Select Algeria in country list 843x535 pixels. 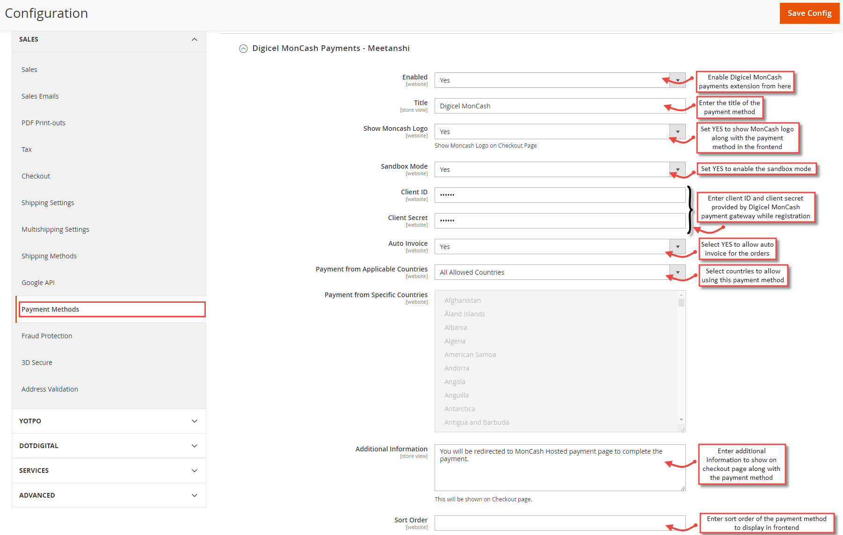tap(455, 341)
